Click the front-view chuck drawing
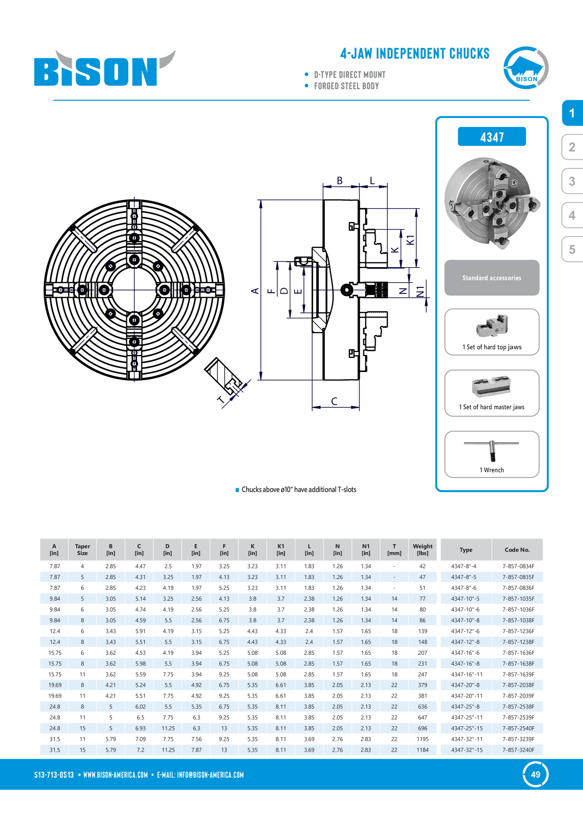 tap(134, 290)
